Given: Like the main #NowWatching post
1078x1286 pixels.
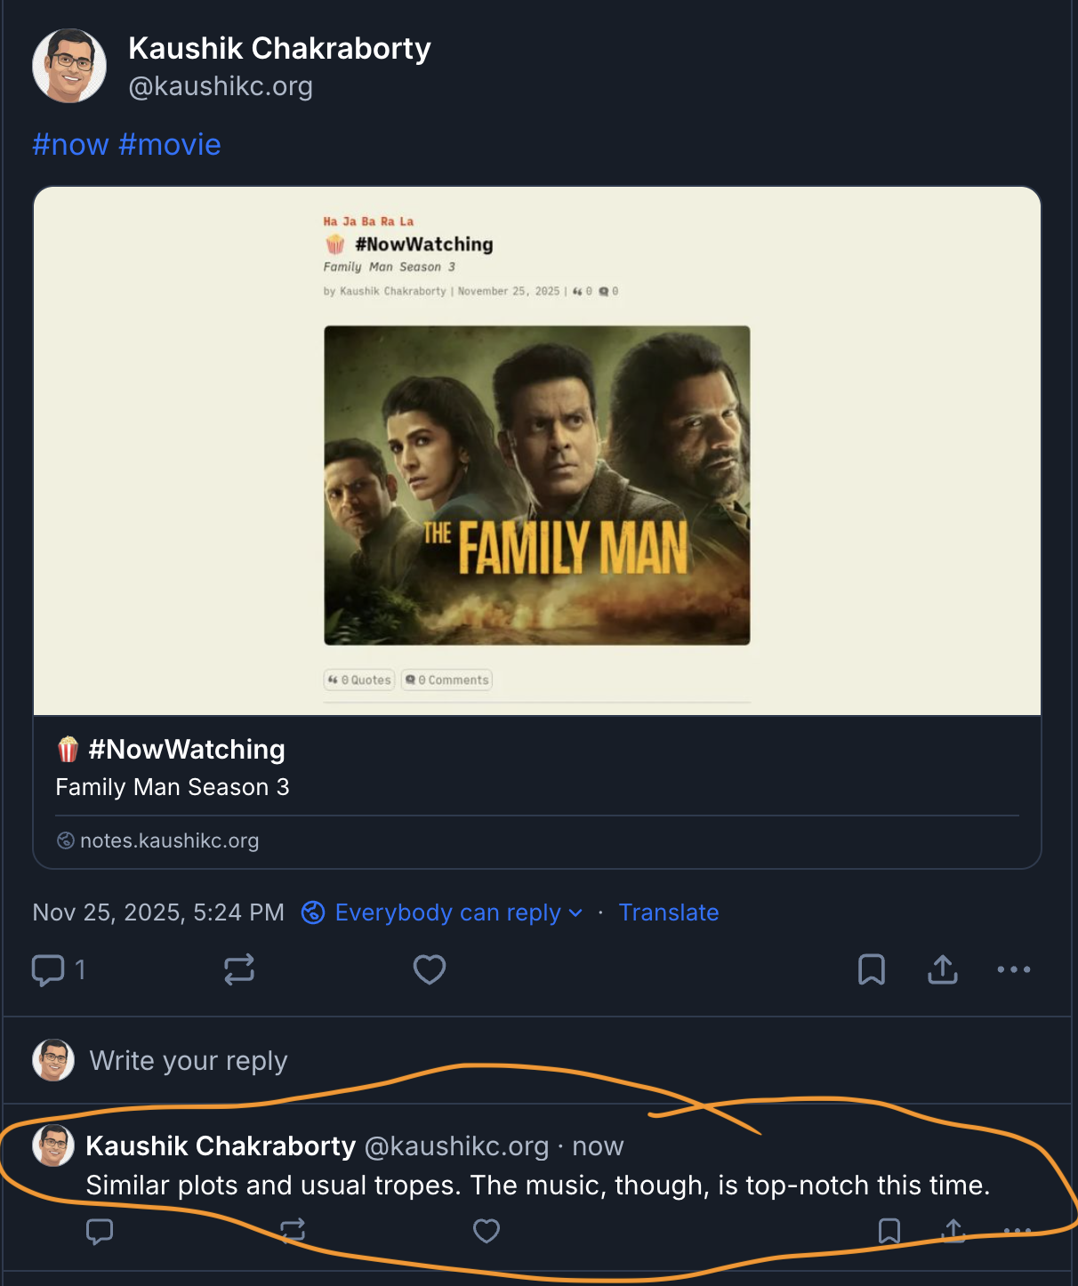Looking at the screenshot, I should [430, 969].
